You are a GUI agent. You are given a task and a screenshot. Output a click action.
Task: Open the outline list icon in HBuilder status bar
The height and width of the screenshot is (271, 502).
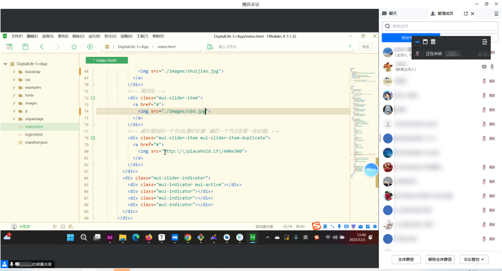tap(55, 227)
